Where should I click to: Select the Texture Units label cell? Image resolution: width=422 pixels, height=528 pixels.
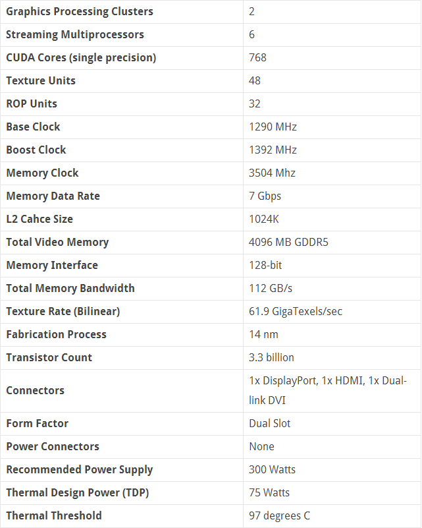click(x=41, y=80)
